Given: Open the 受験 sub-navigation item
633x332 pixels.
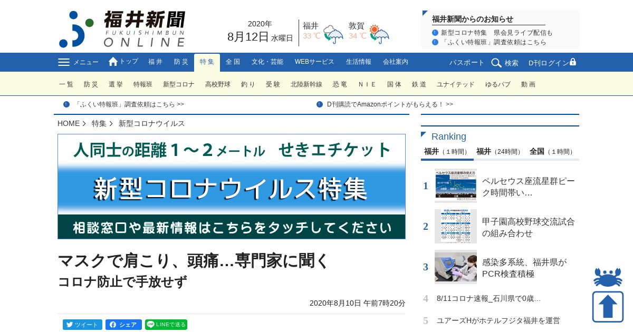Looking at the screenshot, I should (273, 84).
